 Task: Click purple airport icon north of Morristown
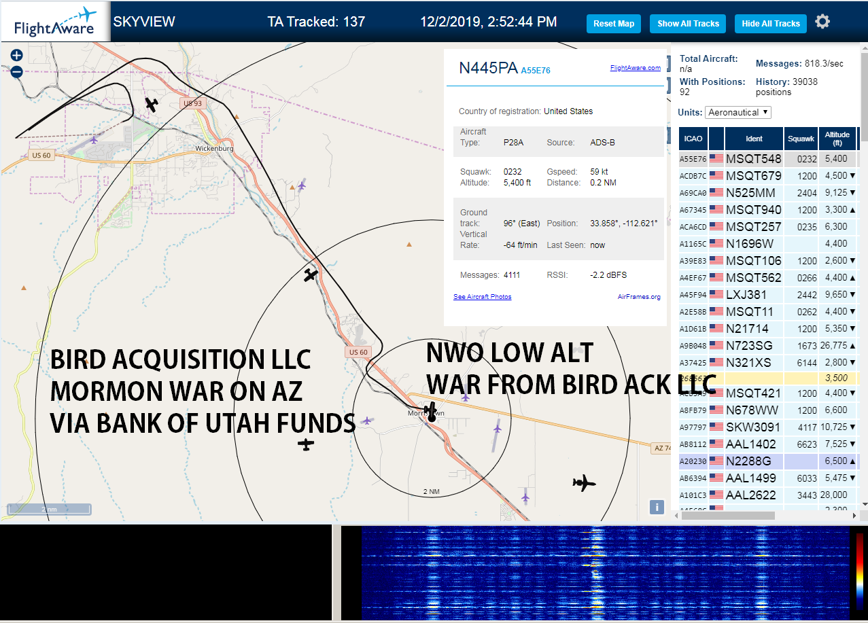pos(466,396)
